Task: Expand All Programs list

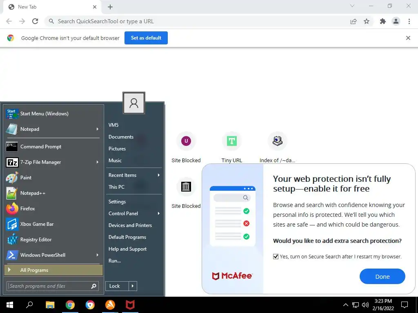Action: point(53,270)
